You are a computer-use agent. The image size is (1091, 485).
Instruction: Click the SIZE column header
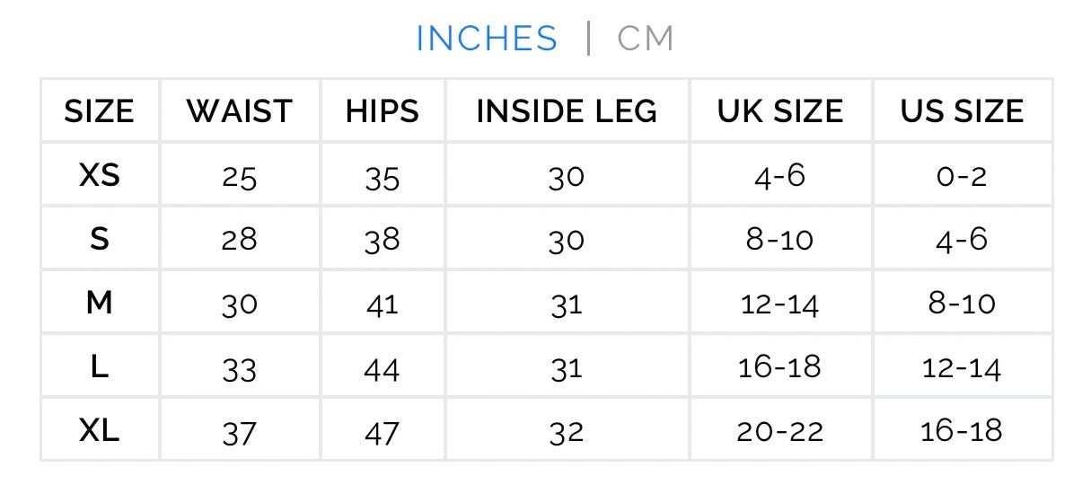click(99, 111)
